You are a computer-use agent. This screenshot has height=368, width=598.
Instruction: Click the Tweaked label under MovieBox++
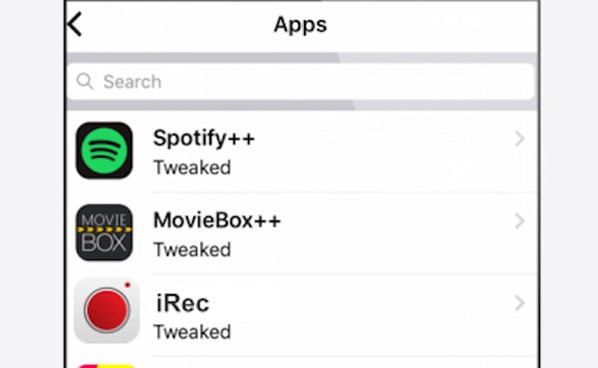(x=192, y=249)
